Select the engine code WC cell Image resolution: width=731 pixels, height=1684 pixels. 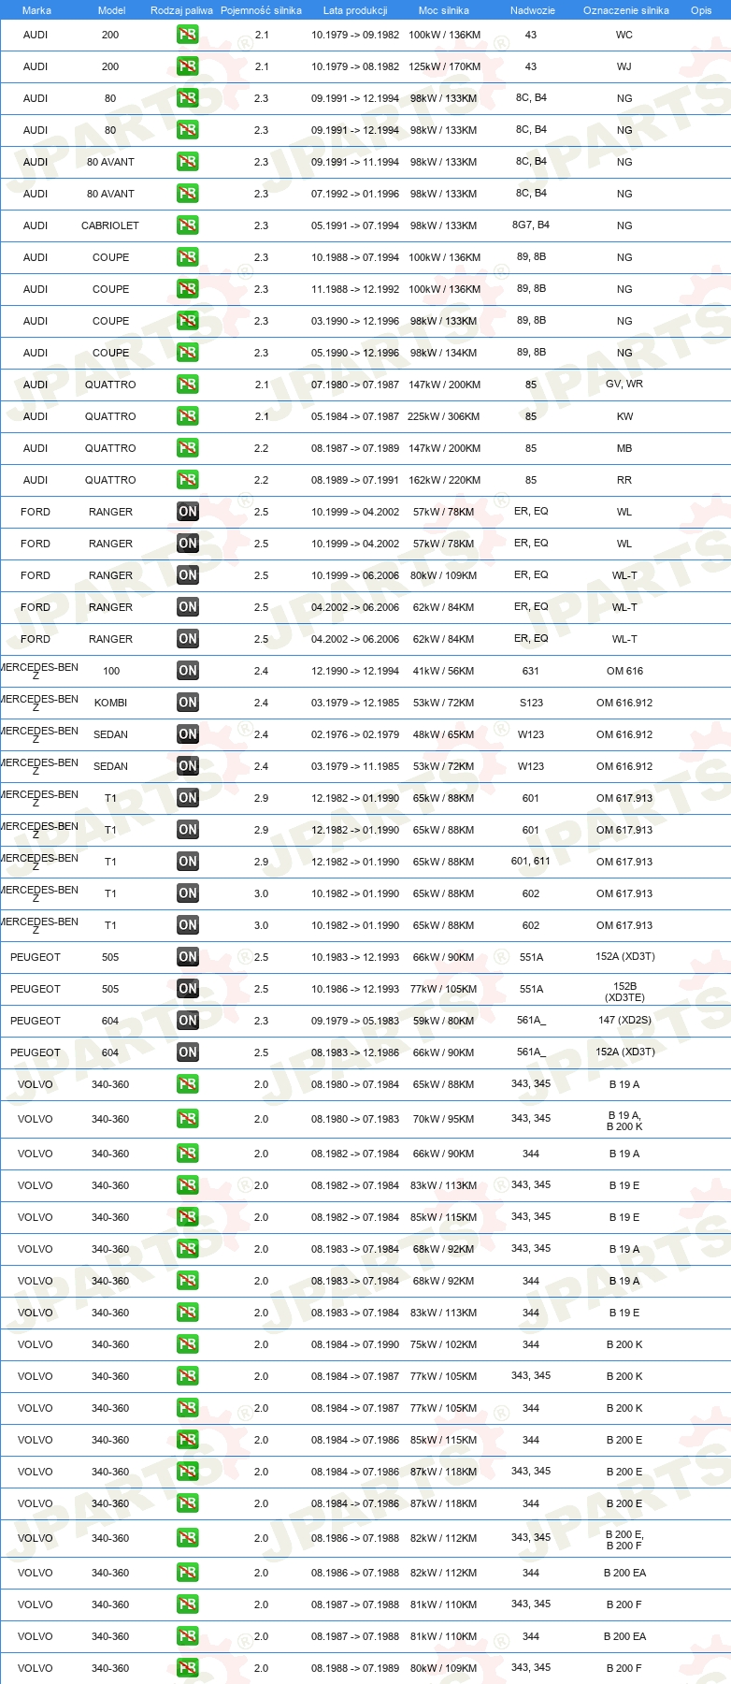click(x=624, y=35)
